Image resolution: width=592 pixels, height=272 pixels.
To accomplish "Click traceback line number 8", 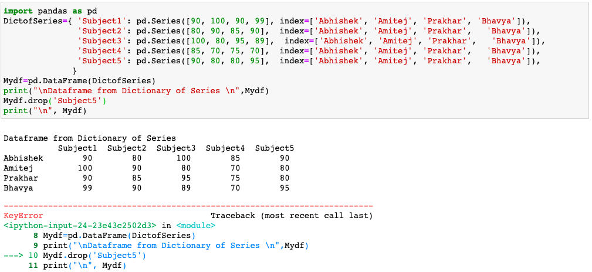I will tap(36, 236).
